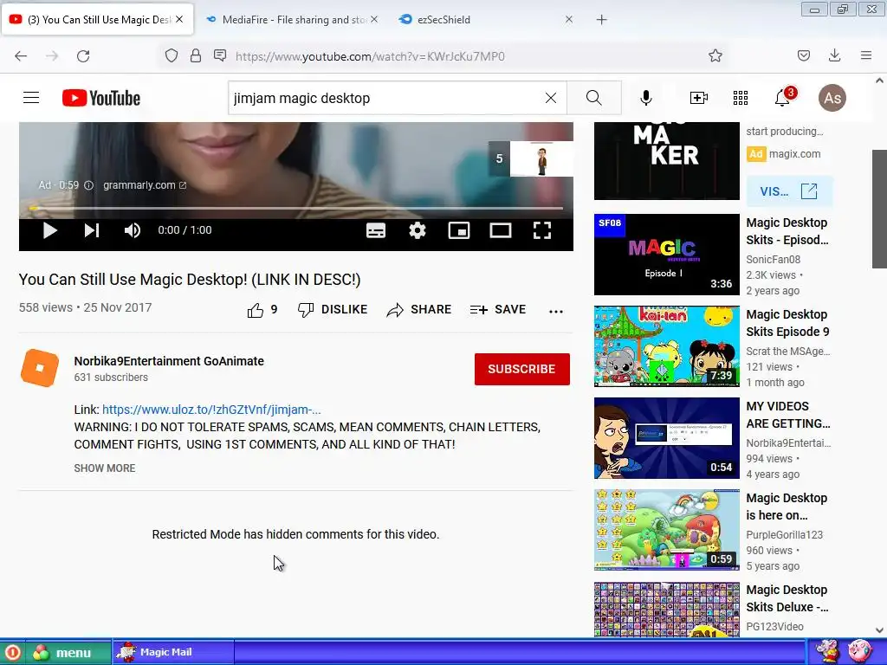Open MY VIDEOS ARE GETTING video thumbnail
The height and width of the screenshot is (665, 887).
[666, 438]
